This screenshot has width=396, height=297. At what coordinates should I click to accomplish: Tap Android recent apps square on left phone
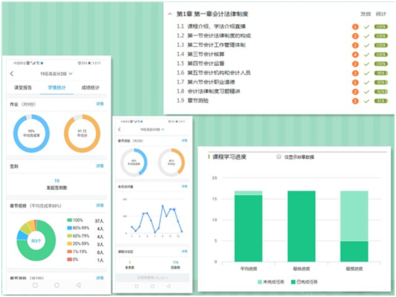(35, 285)
